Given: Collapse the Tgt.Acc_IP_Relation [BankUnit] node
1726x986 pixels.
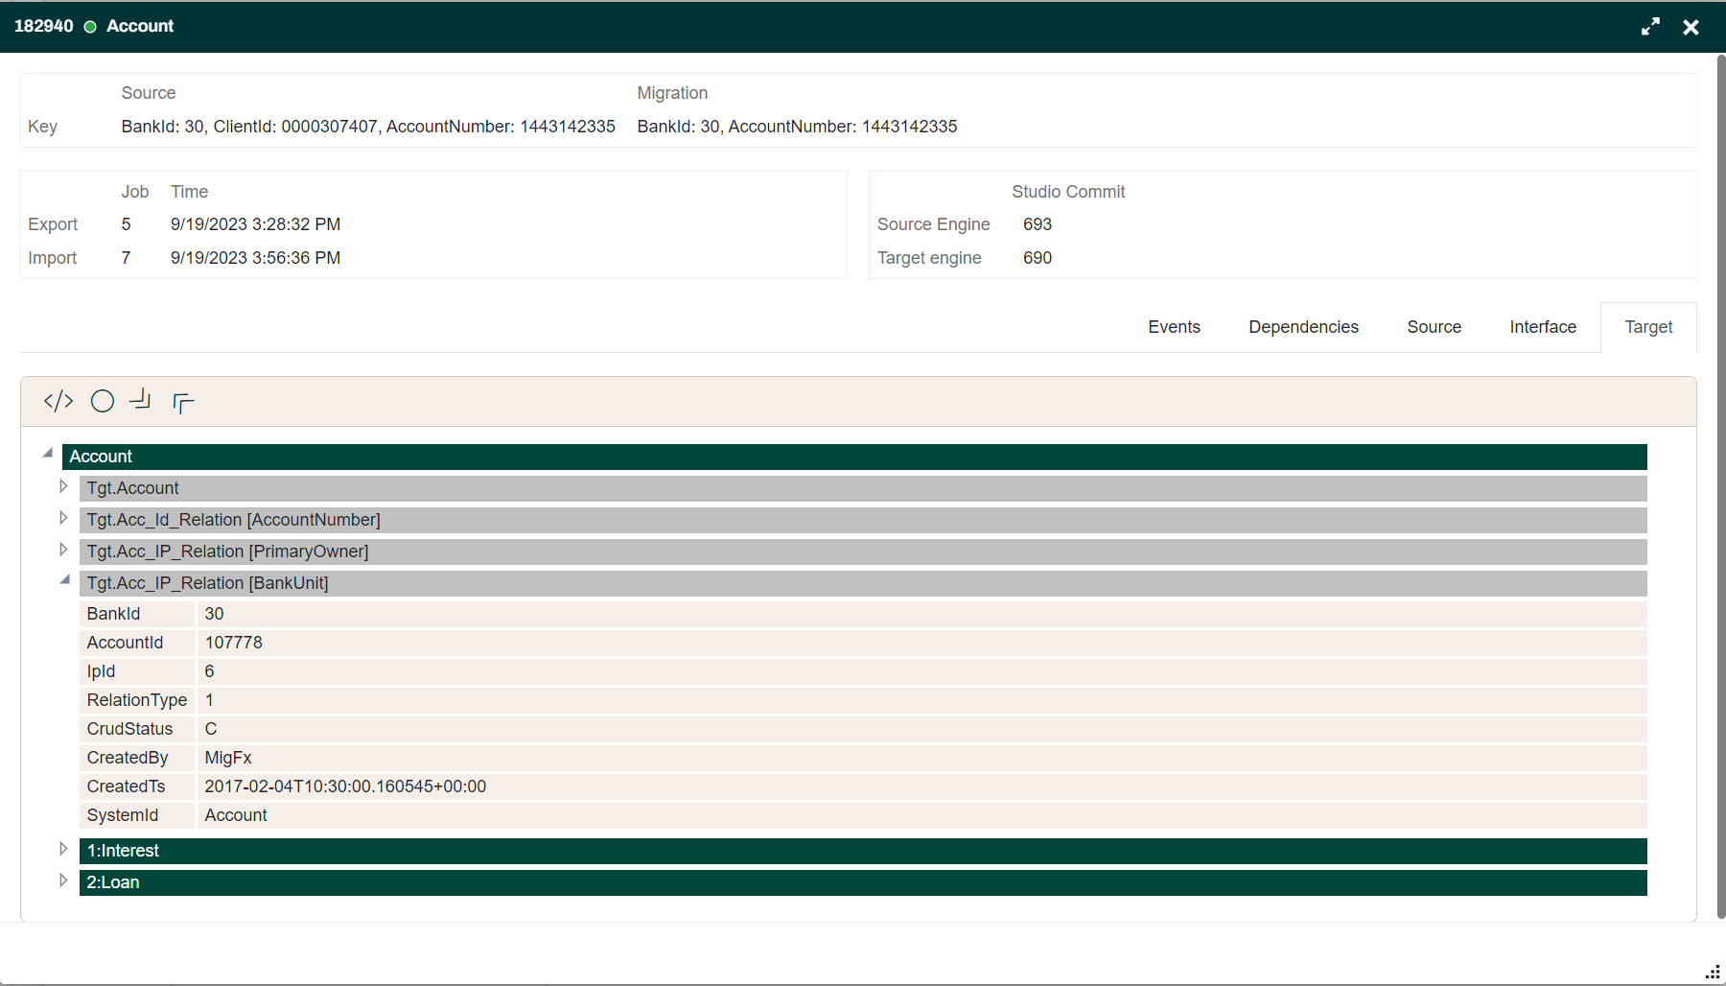Looking at the screenshot, I should 64,580.
